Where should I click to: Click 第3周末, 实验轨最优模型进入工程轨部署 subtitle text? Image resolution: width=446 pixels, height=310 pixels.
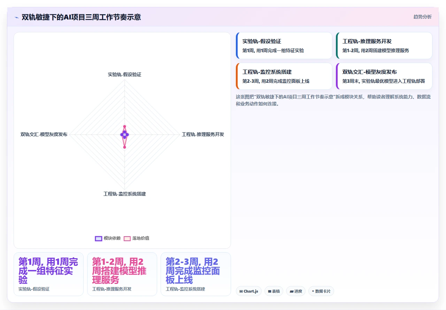click(x=384, y=81)
